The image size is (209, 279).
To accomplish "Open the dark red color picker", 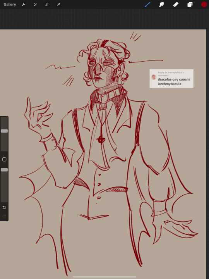I will pyautogui.click(x=204, y=4).
